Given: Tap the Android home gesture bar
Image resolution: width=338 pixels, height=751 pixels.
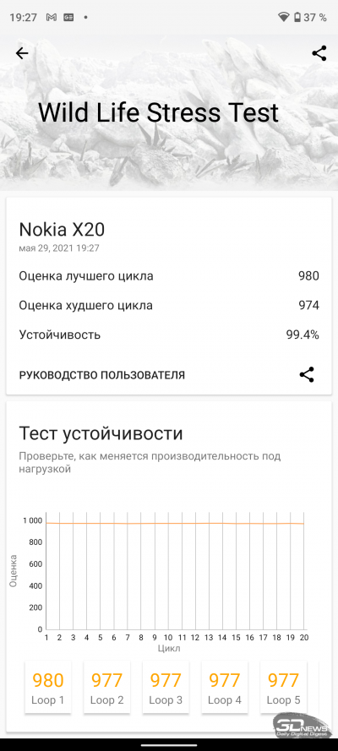Looking at the screenshot, I should tap(169, 745).
